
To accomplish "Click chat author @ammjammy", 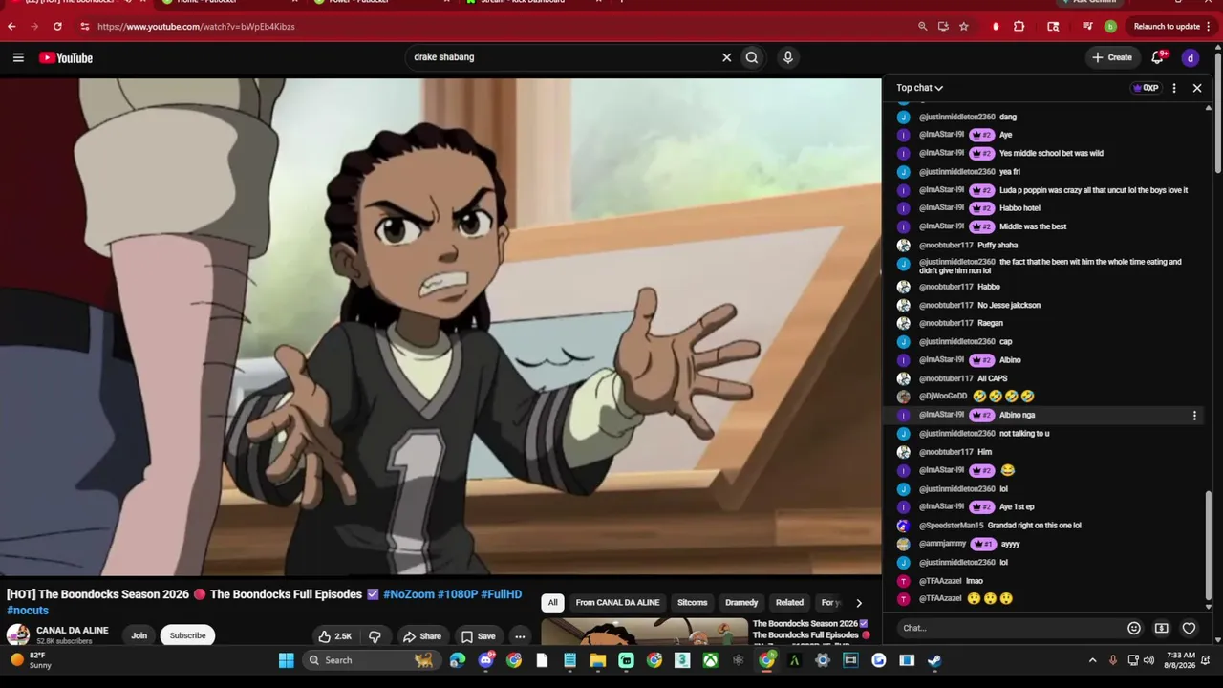I will 942,544.
